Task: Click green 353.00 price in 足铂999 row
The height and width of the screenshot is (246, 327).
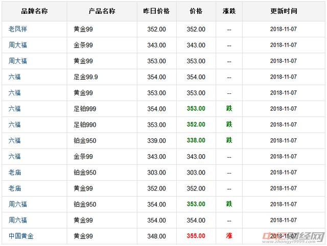Action: (x=196, y=108)
